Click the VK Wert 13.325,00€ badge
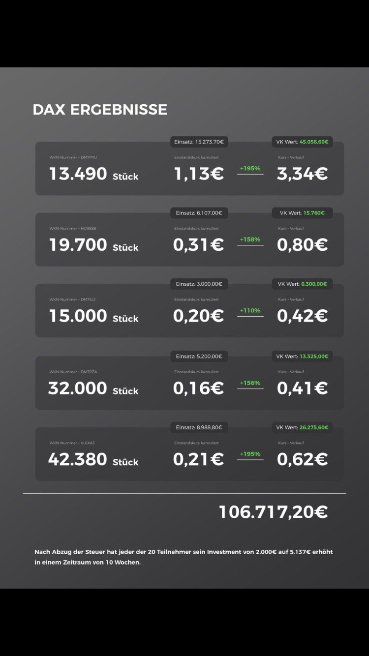Screen dimensions: 369x656 302,356
